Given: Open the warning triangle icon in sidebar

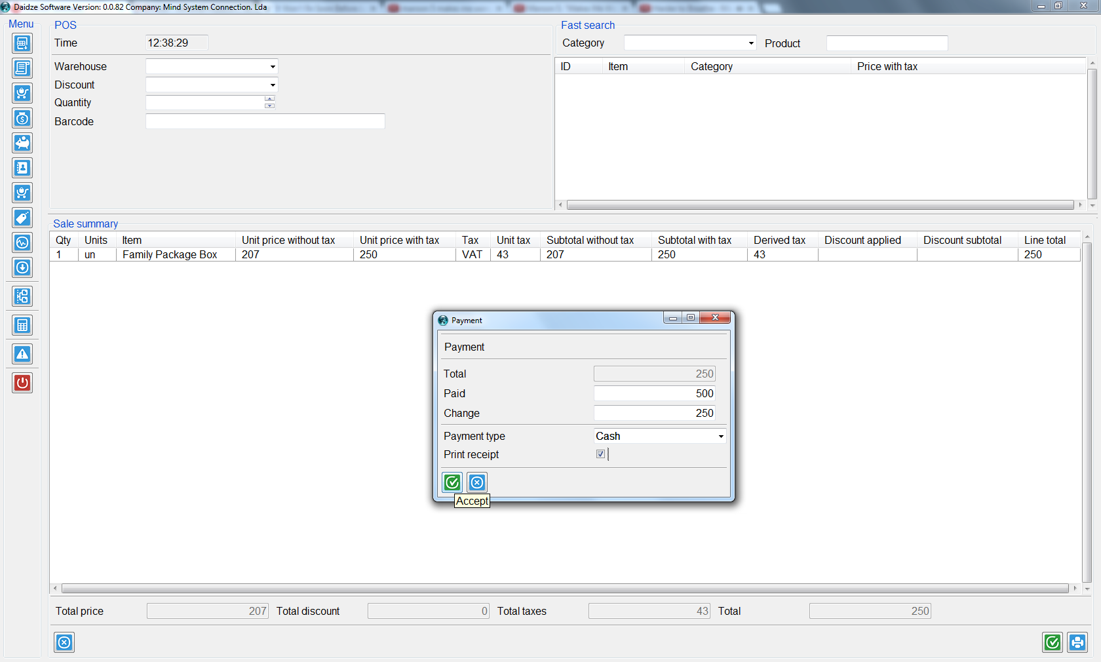Looking at the screenshot, I should click(22, 355).
